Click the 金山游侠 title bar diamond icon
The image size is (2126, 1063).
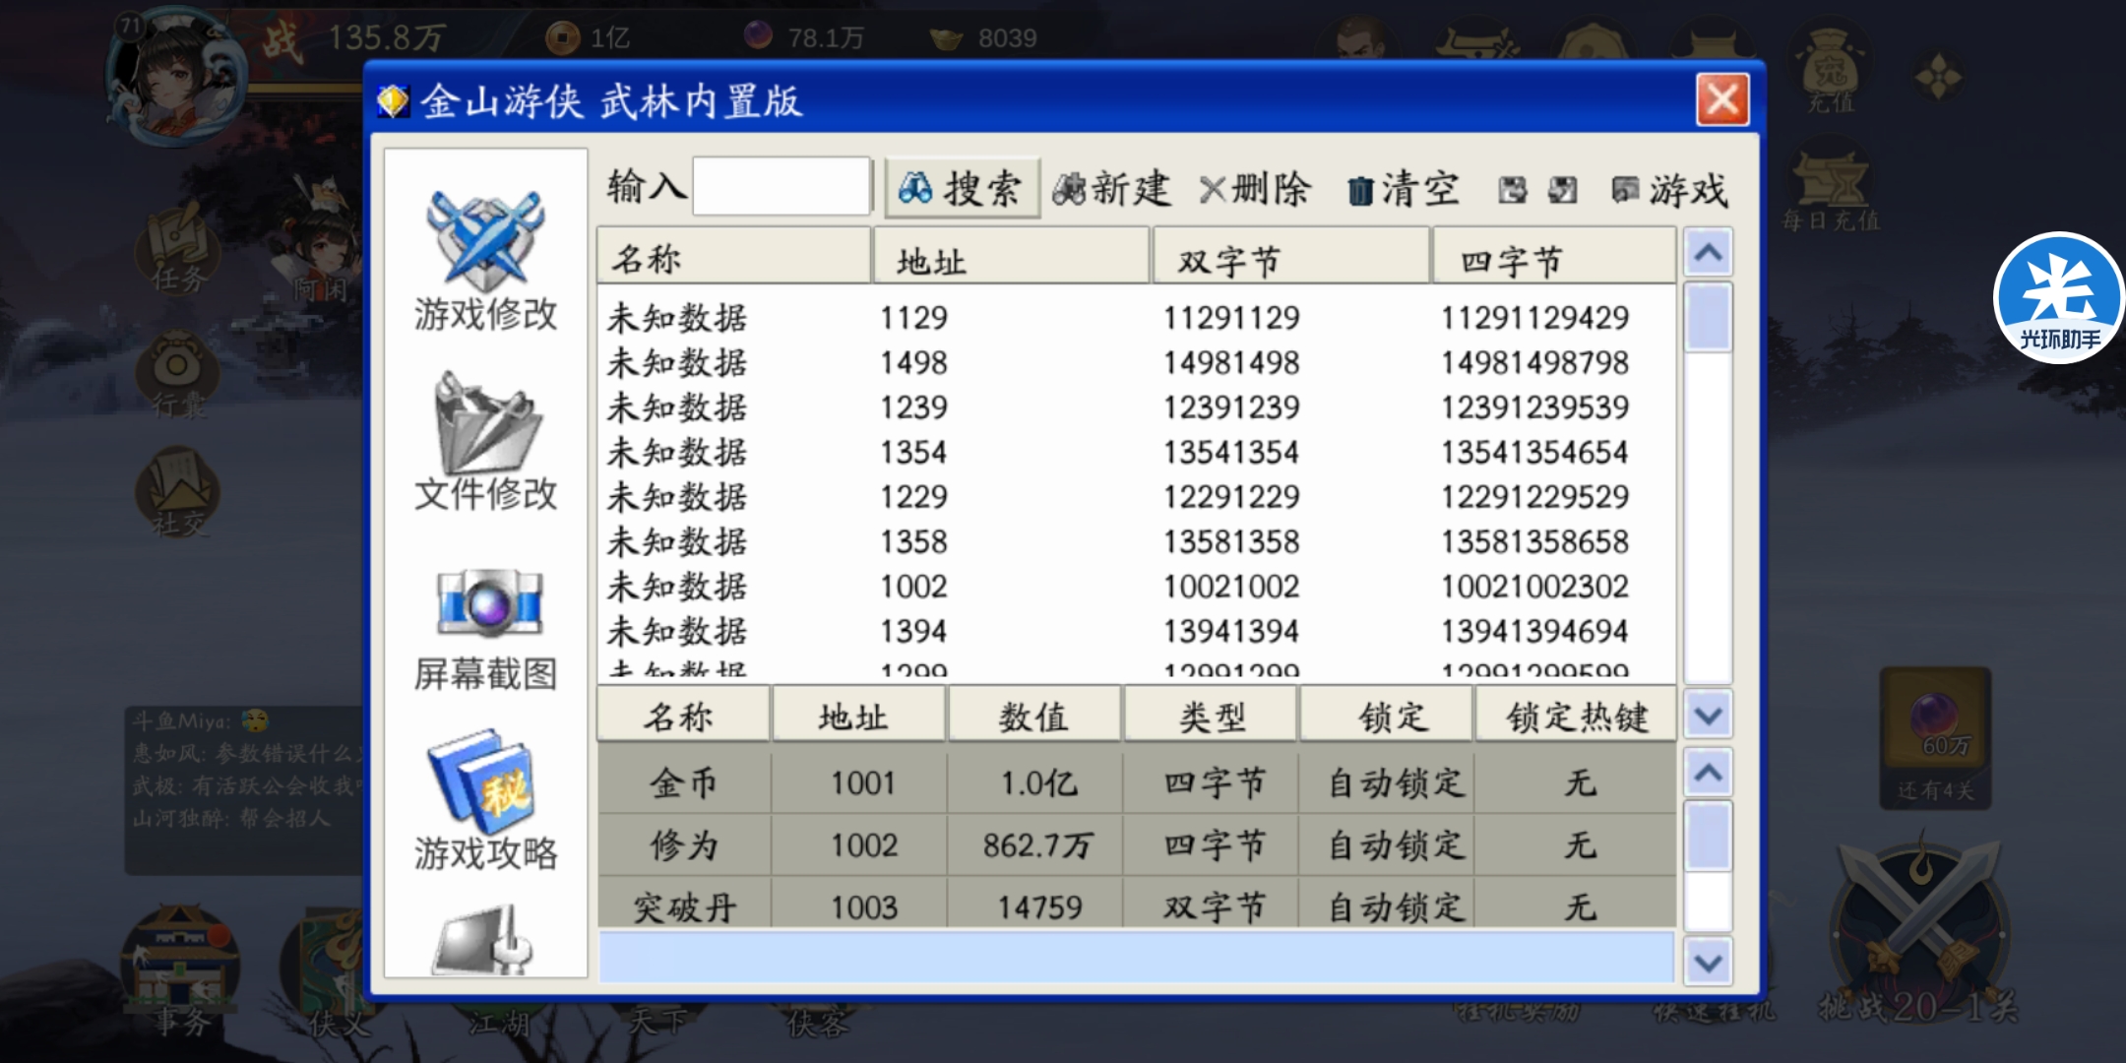393,100
